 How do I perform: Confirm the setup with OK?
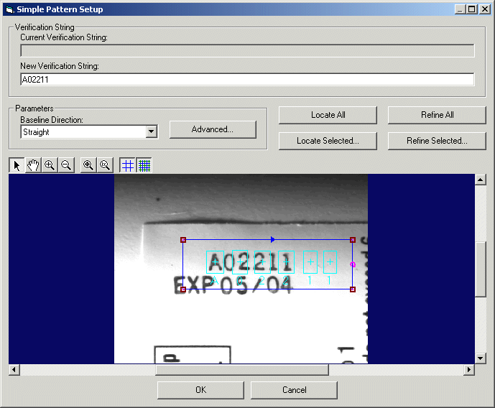point(200,390)
